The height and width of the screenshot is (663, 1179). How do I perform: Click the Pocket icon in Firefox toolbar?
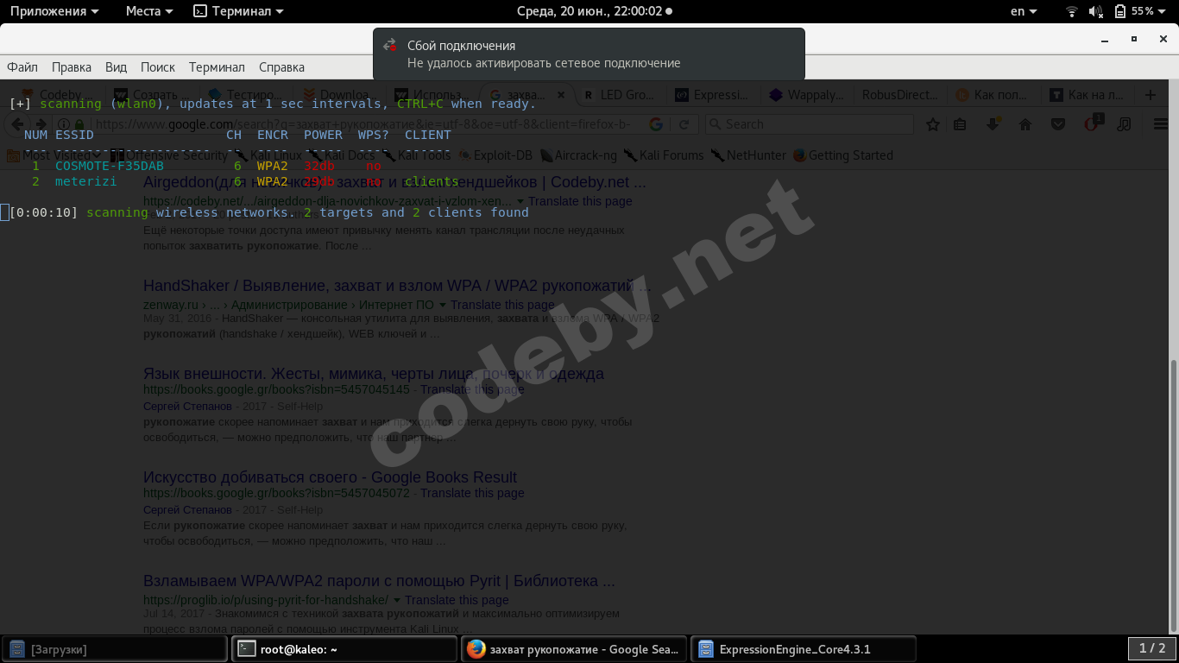[1058, 124]
